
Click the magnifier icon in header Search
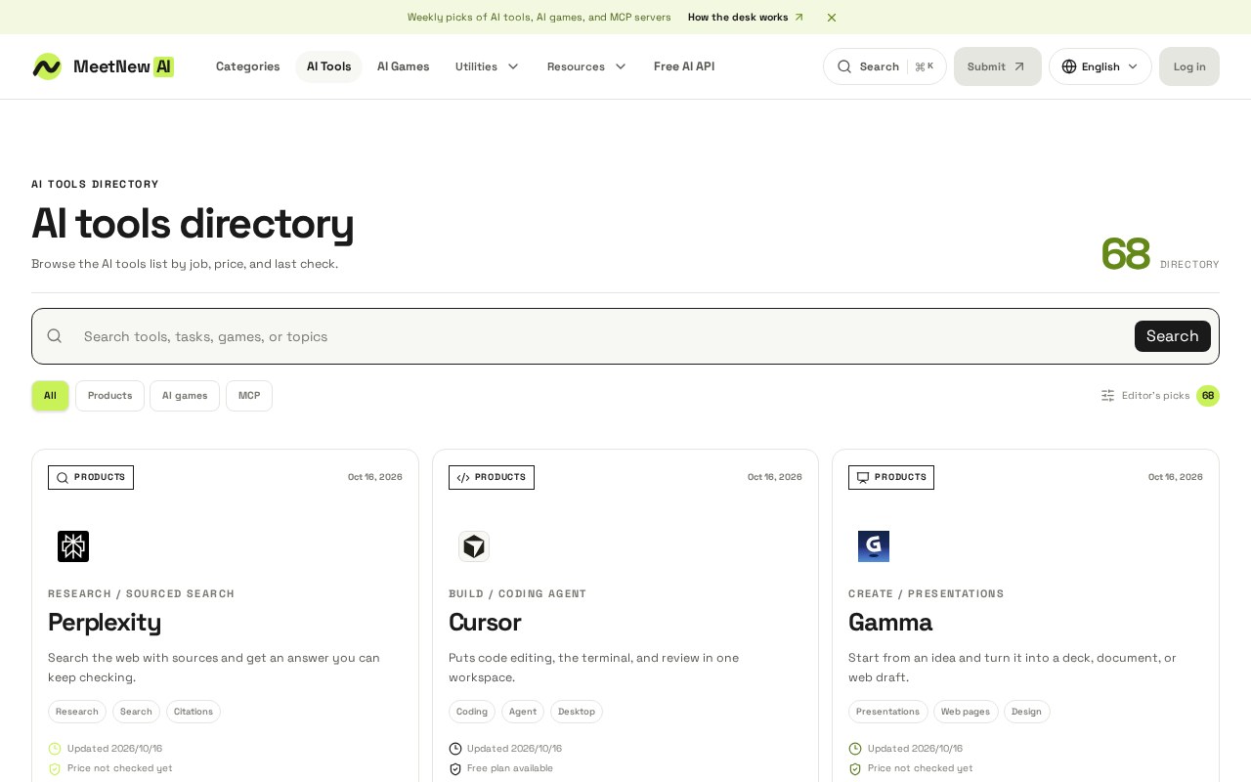pyautogui.click(x=844, y=66)
